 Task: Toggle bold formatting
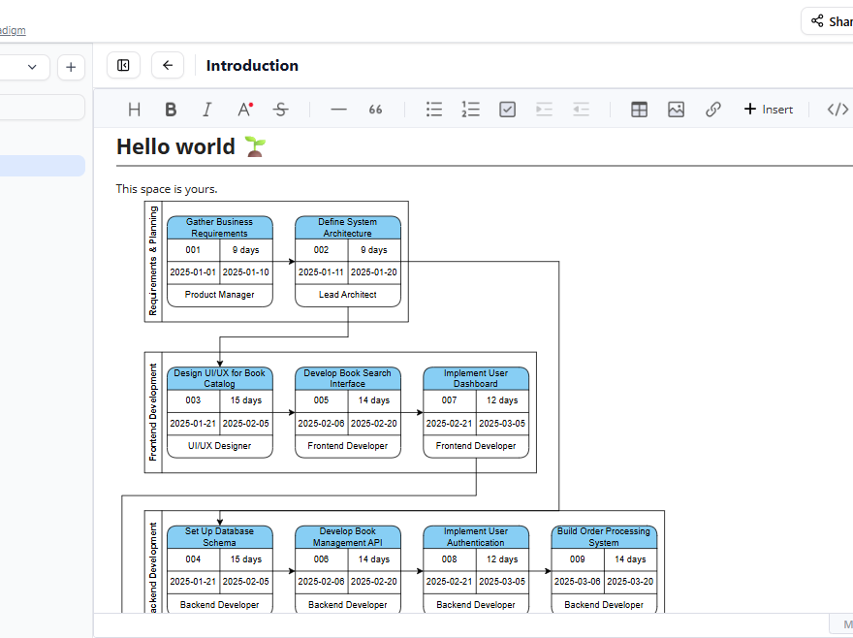coord(171,109)
